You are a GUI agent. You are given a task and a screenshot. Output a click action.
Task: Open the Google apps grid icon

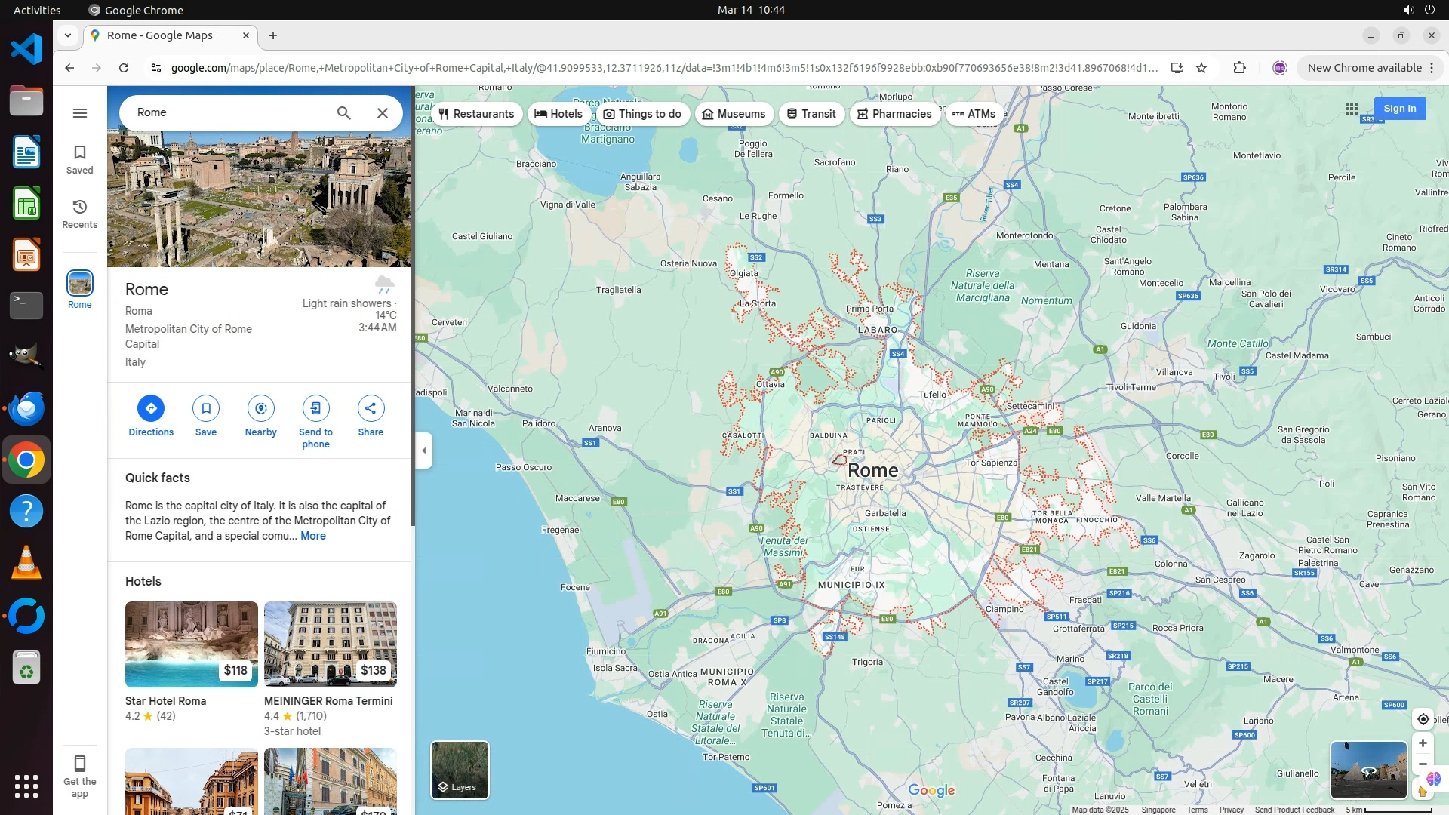point(1352,109)
